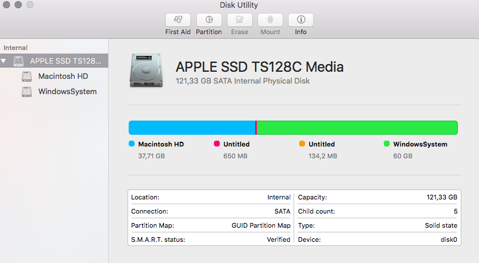Open the Info panel button
The image size is (479, 263).
[x=300, y=19]
